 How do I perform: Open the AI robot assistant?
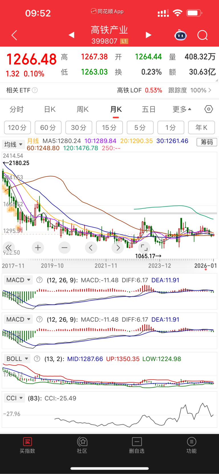click(x=181, y=35)
